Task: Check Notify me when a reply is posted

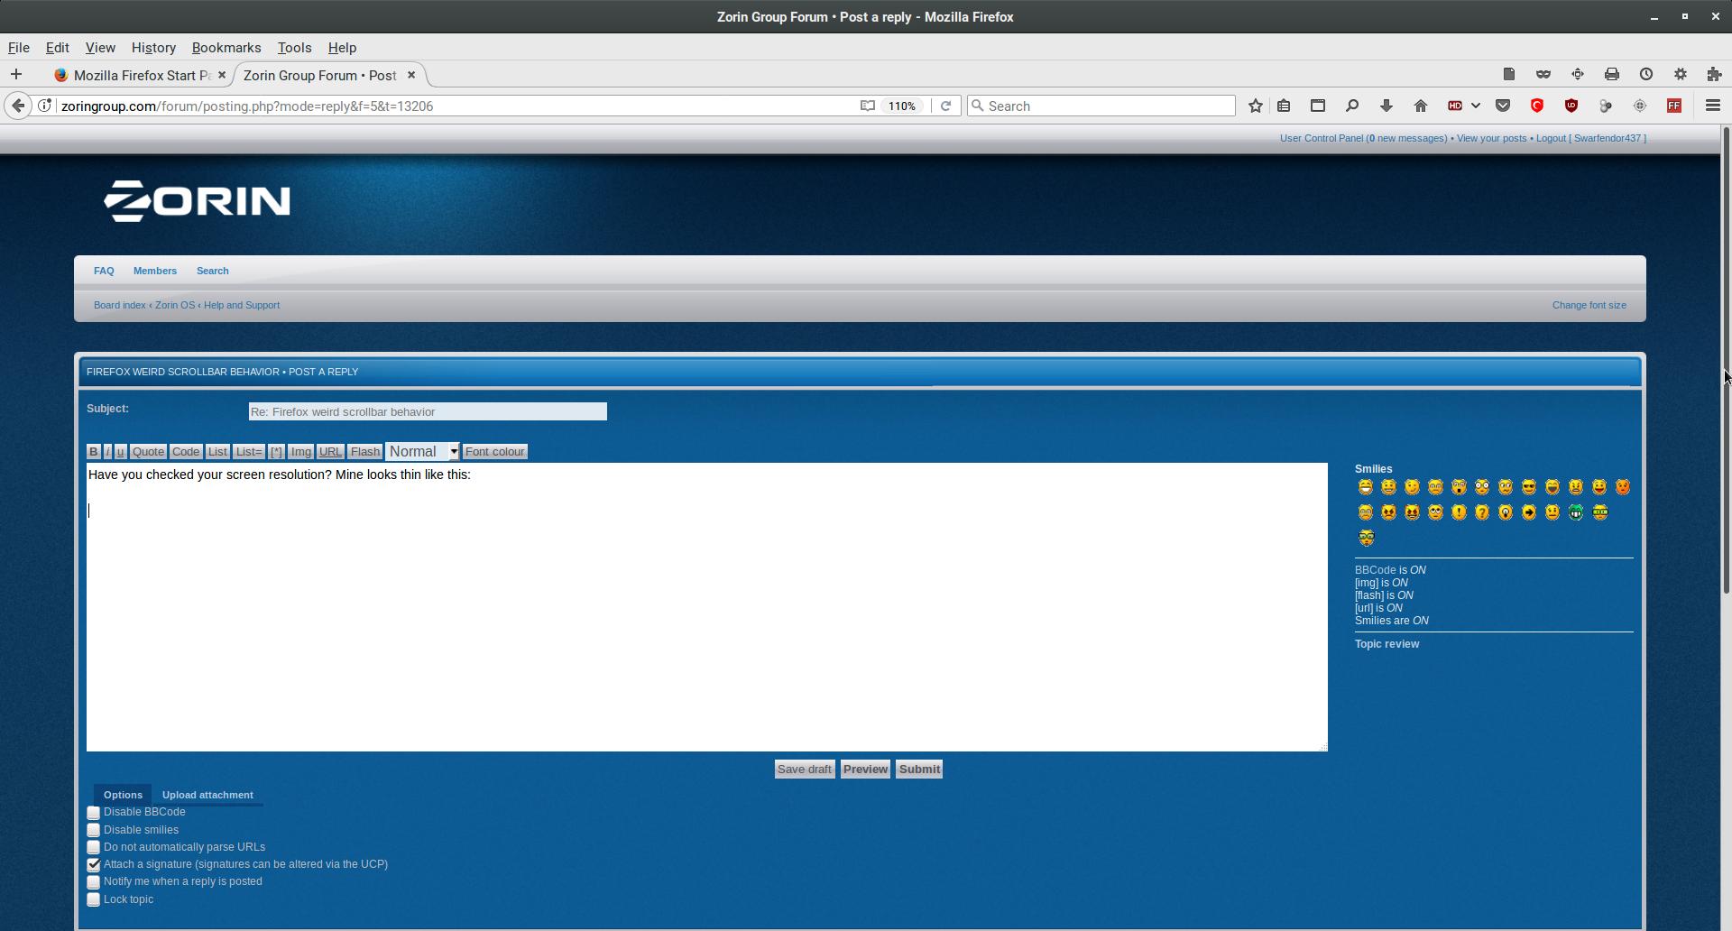Action: coord(94,882)
